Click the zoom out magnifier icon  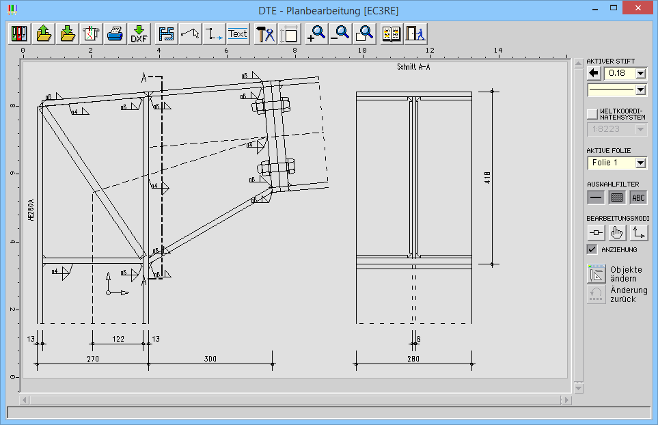point(340,33)
